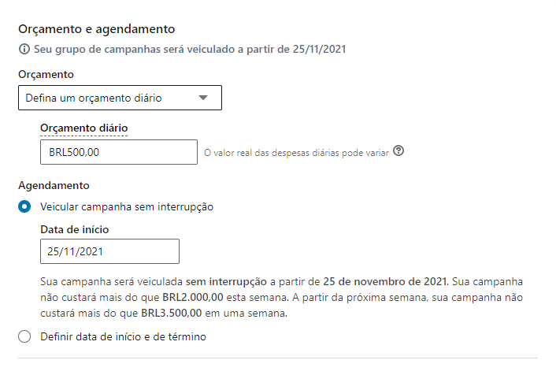The image size is (556, 375).
Task: Click the start date field showing 25/11/2021
Action: click(109, 252)
